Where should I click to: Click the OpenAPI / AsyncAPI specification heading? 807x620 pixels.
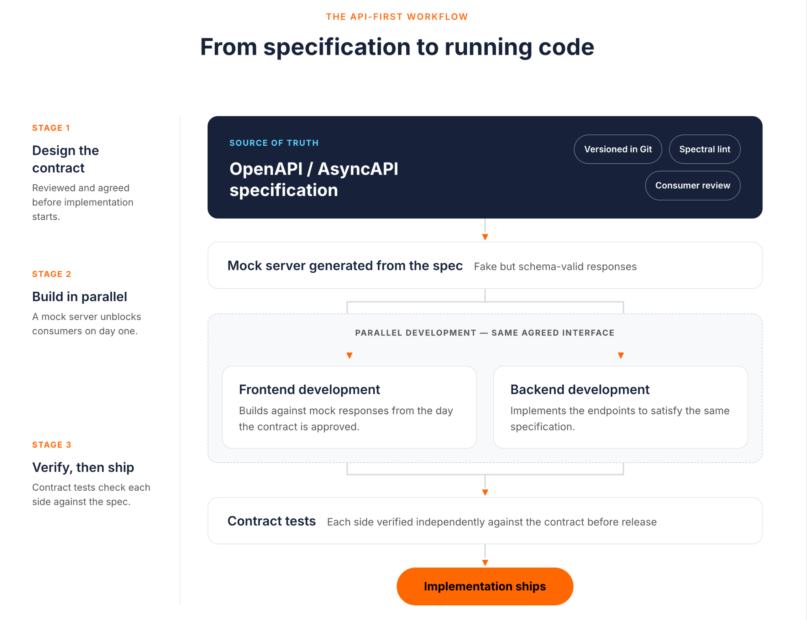click(314, 179)
